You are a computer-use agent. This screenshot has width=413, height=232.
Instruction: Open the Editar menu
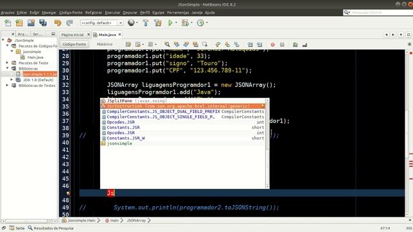pyautogui.click(x=22, y=12)
